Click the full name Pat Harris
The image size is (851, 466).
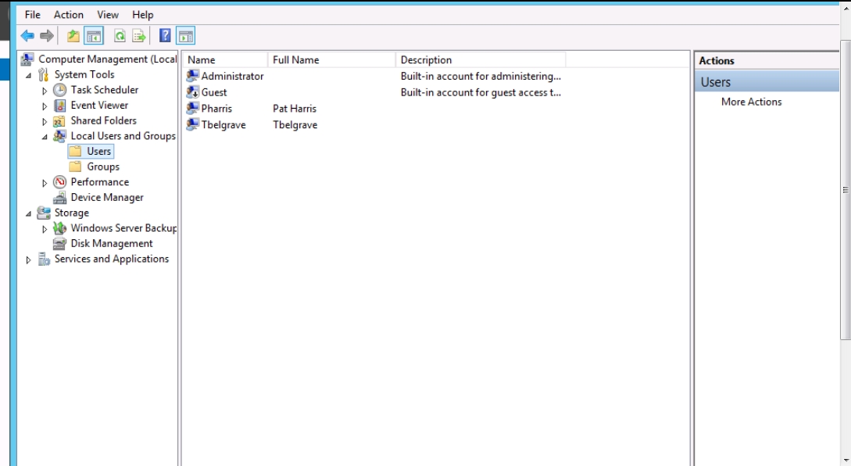click(x=295, y=109)
